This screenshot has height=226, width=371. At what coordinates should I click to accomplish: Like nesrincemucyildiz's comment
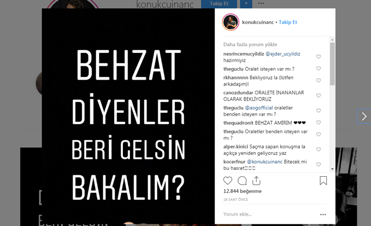(318, 57)
